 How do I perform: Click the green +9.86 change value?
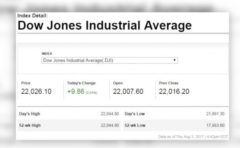coord(75,92)
